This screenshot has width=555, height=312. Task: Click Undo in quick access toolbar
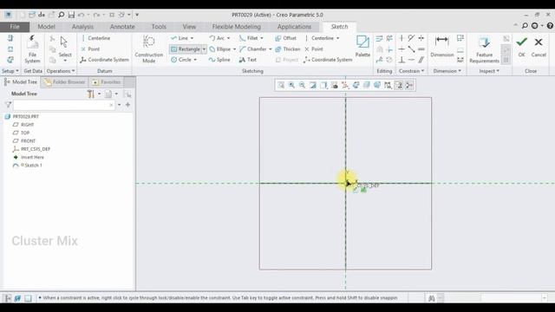[81, 15]
